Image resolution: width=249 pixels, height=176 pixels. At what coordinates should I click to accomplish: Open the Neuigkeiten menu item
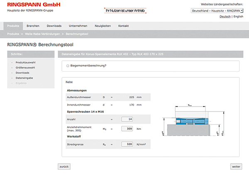tap(103, 26)
